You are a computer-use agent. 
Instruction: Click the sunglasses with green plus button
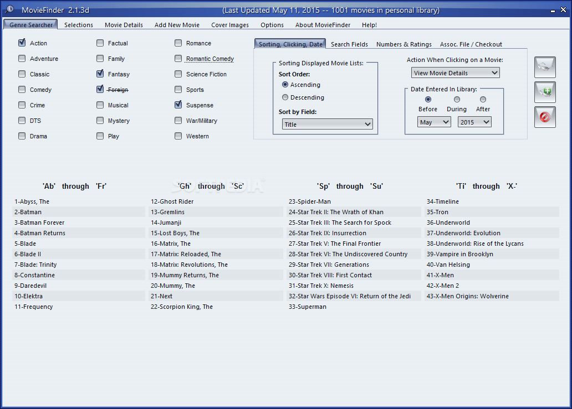click(545, 92)
